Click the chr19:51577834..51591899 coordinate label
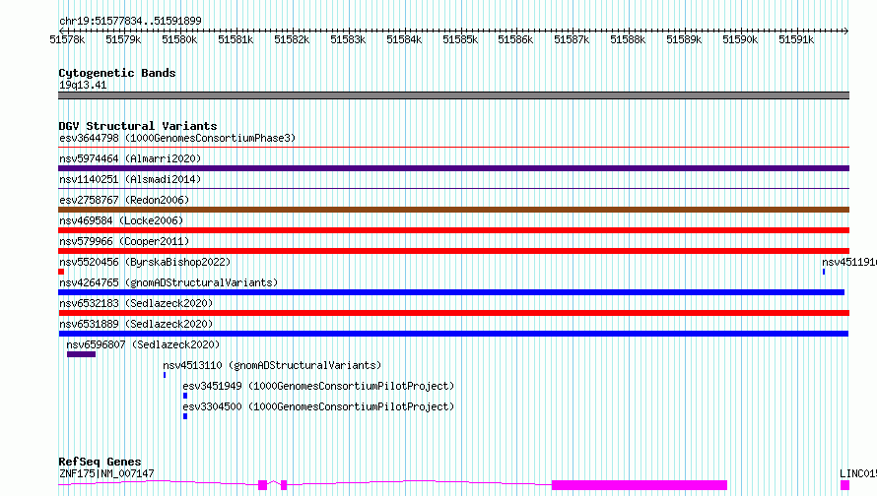The image size is (877, 496). (x=130, y=22)
